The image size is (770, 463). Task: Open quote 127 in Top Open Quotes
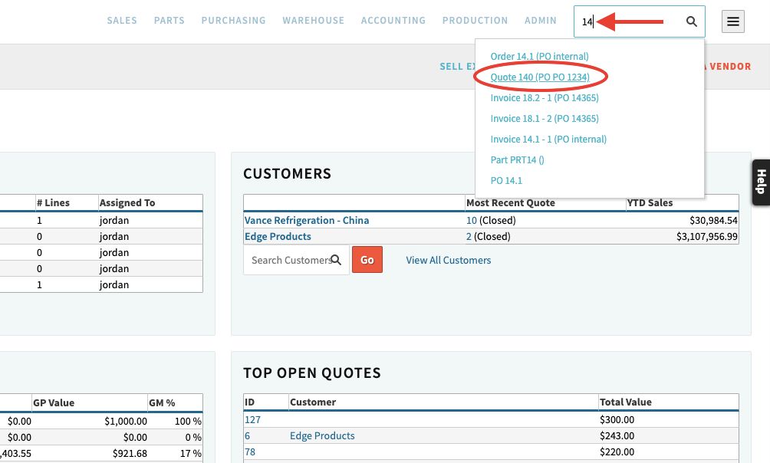pyautogui.click(x=252, y=419)
